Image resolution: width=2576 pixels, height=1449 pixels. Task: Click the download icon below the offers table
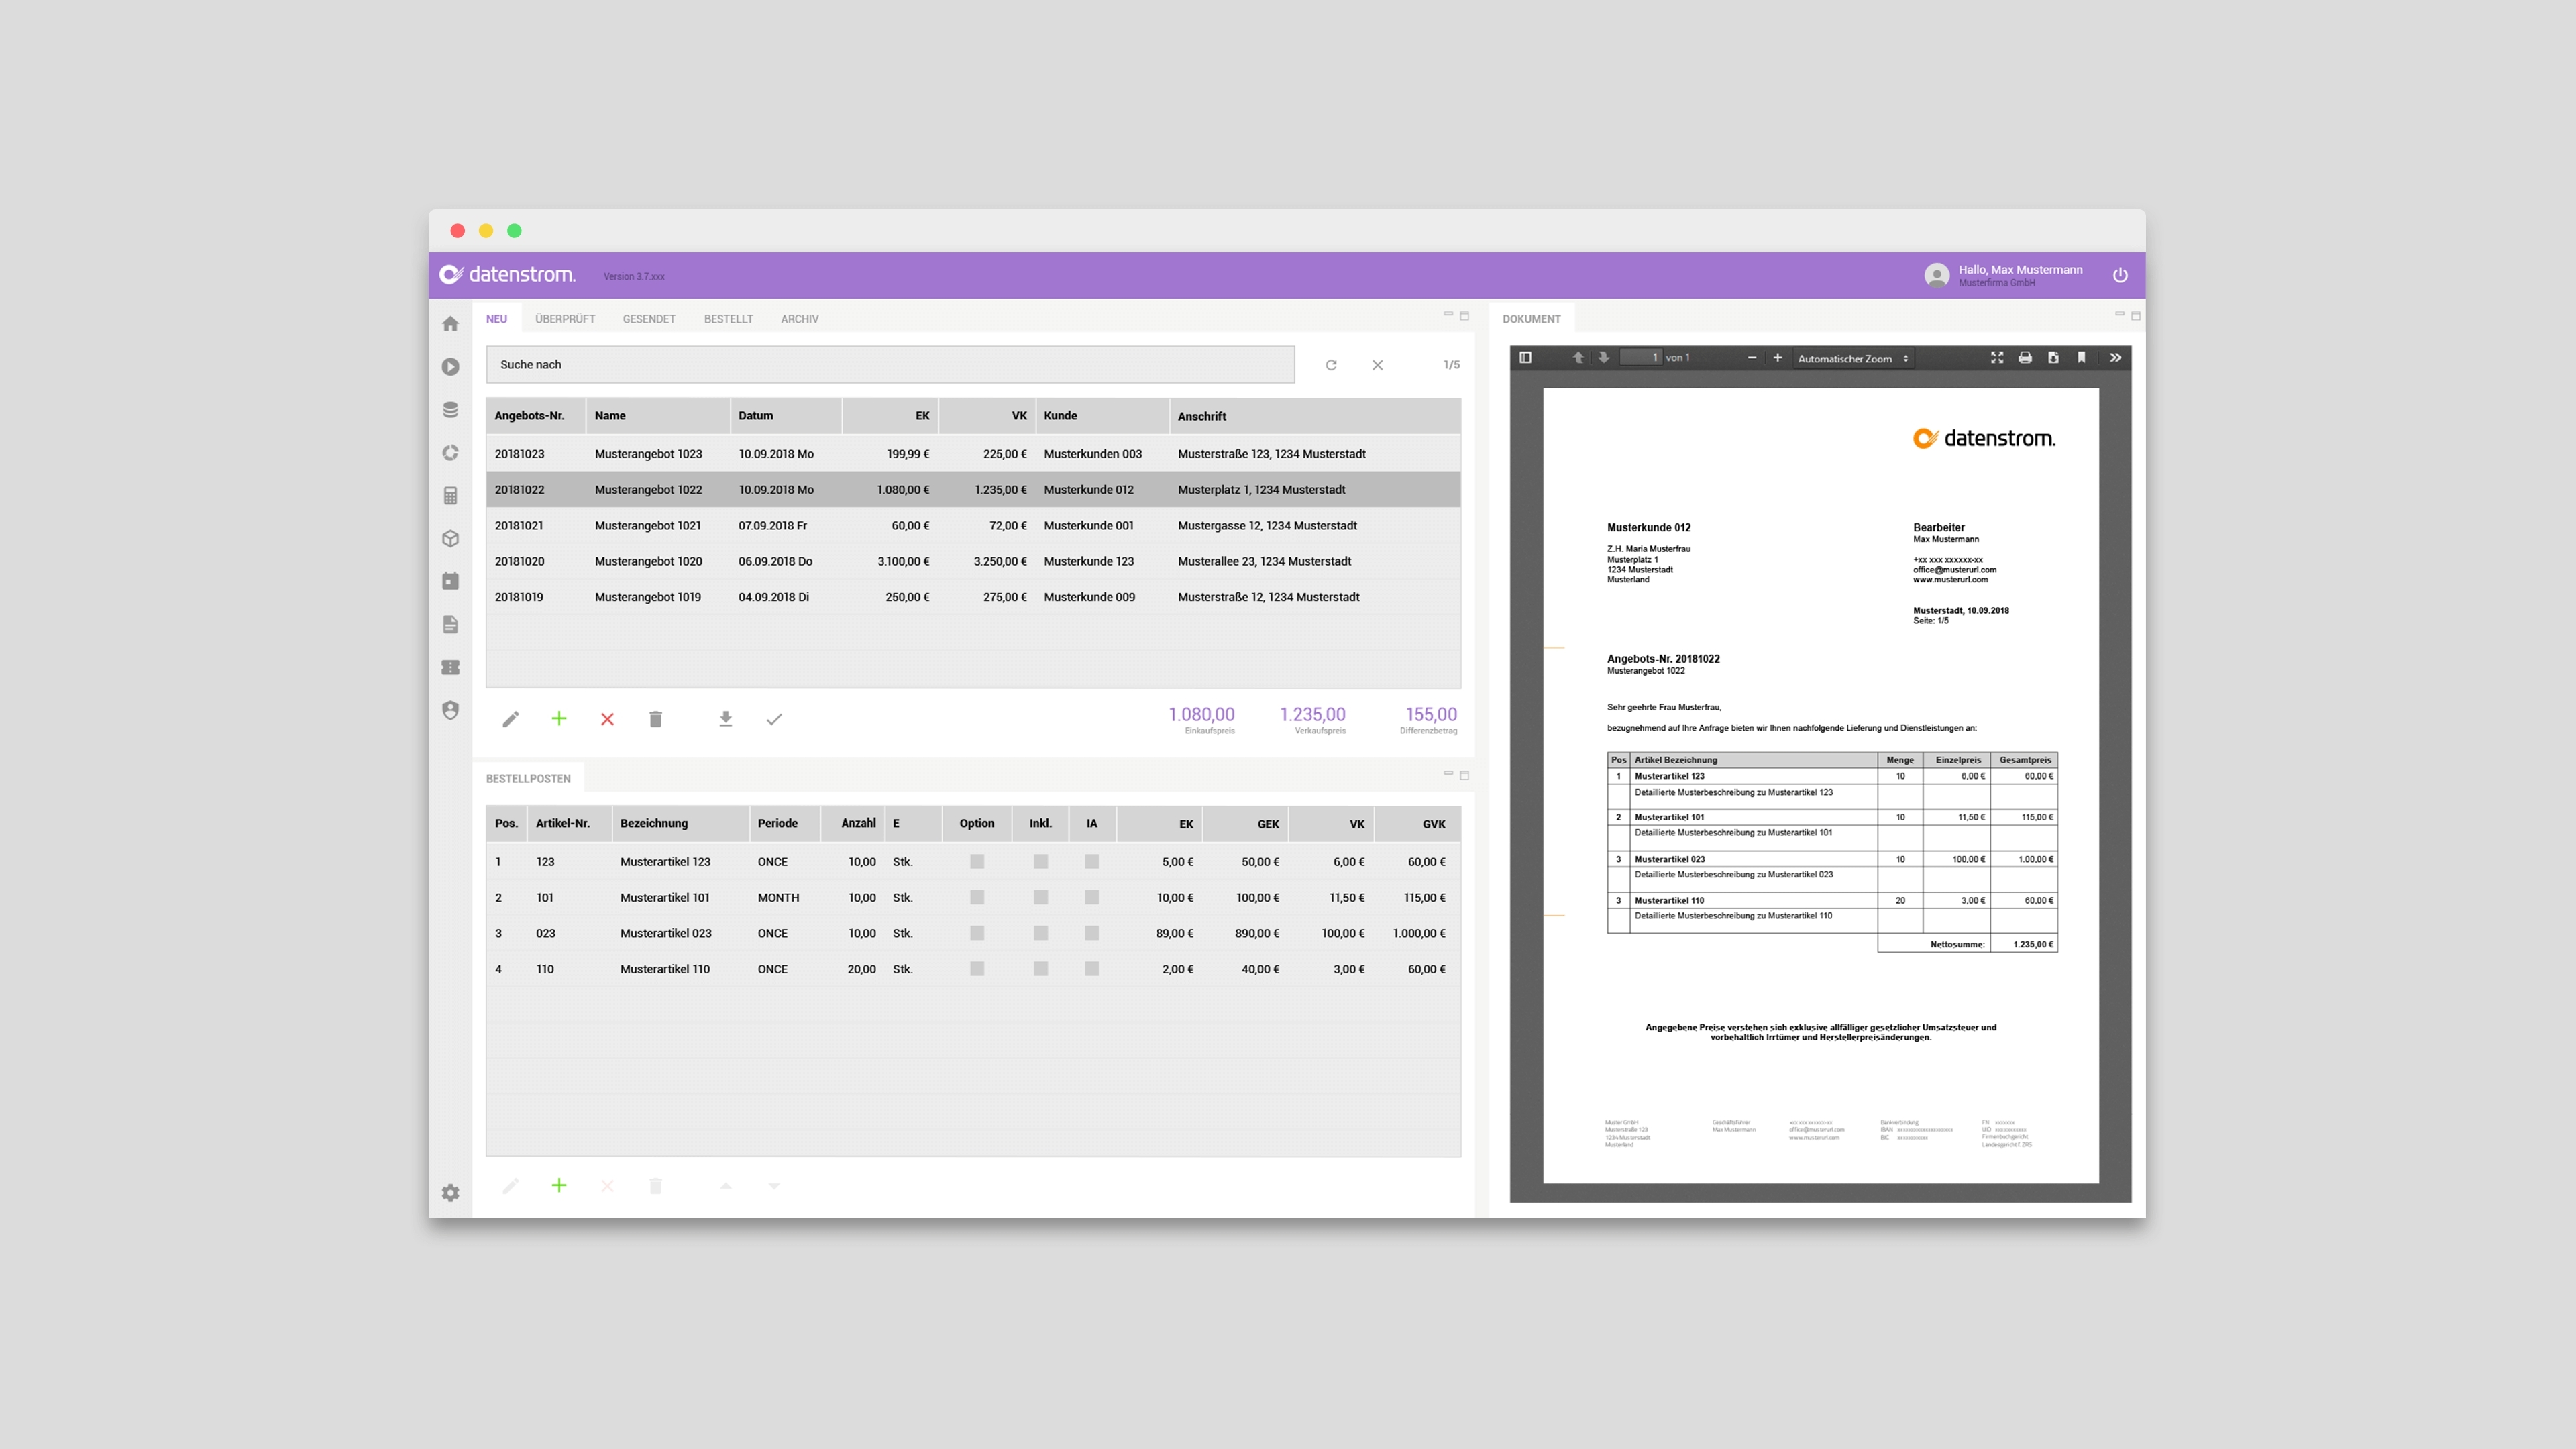coord(726,719)
